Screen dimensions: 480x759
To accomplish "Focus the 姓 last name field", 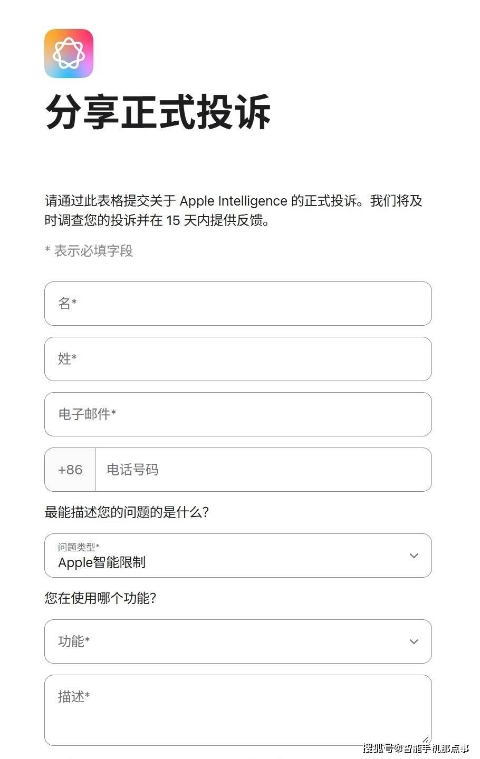I will (x=237, y=359).
